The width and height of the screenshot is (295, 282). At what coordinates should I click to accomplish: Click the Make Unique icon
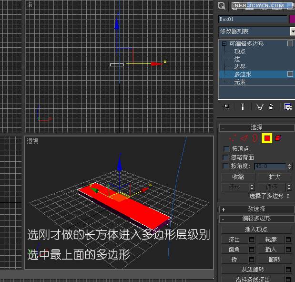[x=260, y=107]
